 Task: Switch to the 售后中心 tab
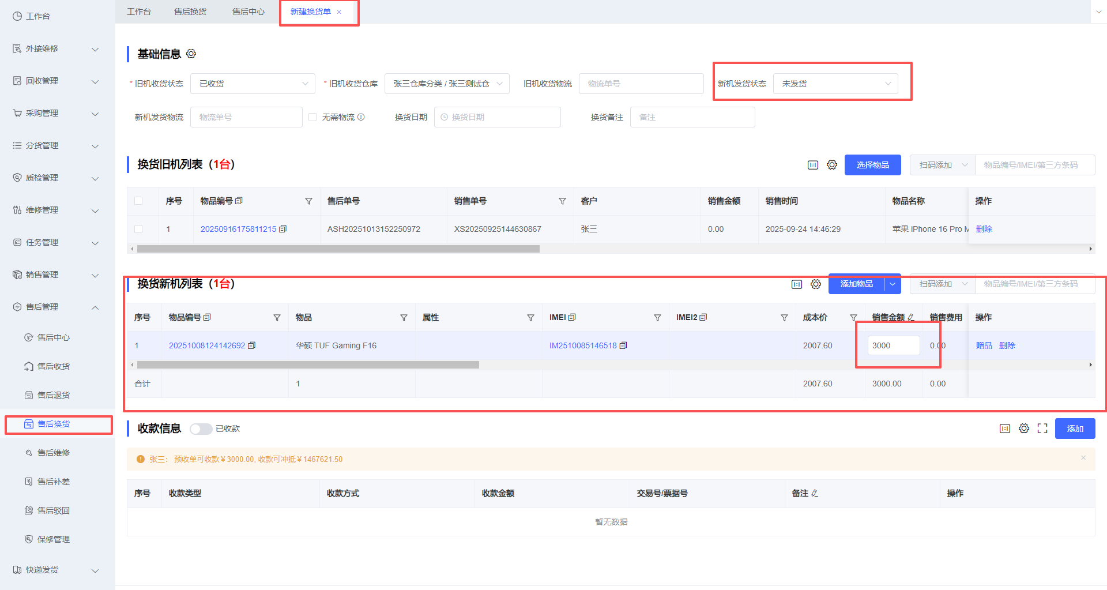pyautogui.click(x=248, y=12)
